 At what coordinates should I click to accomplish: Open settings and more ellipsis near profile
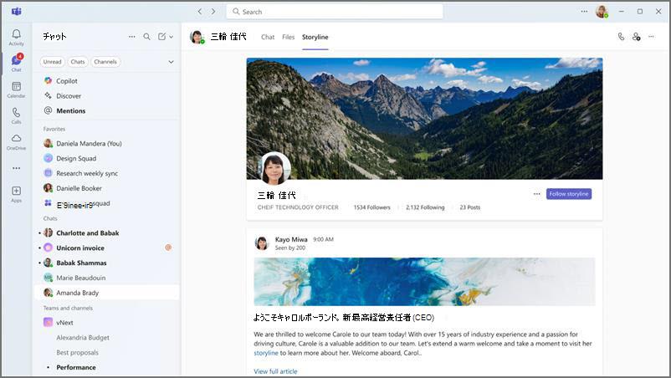584,12
